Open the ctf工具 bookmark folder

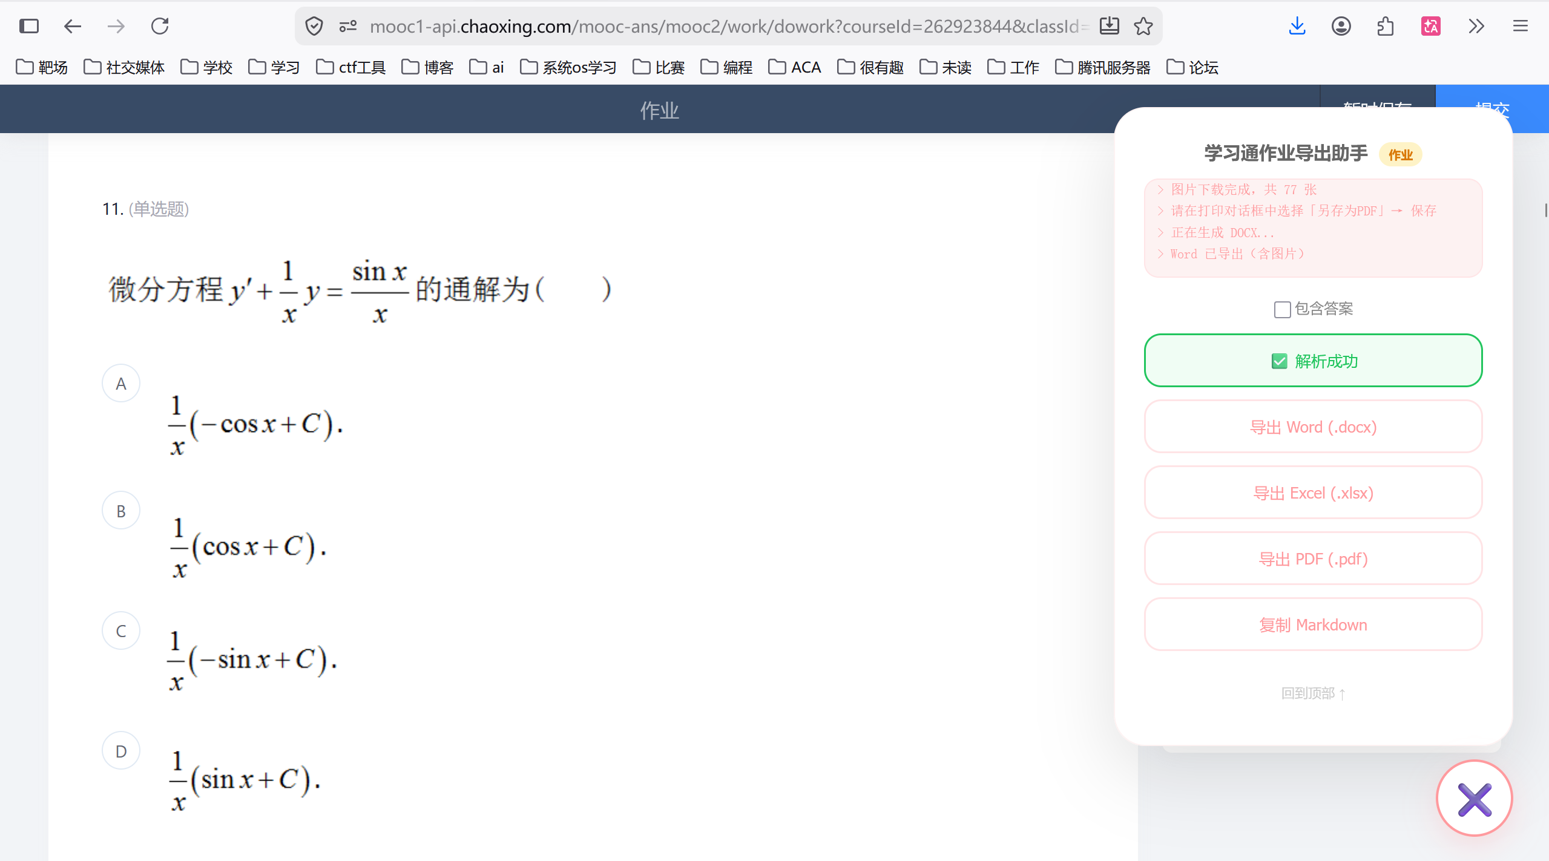(351, 67)
